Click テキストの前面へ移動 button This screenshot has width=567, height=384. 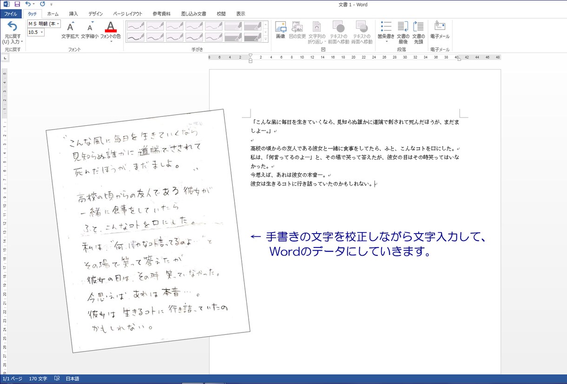point(338,33)
